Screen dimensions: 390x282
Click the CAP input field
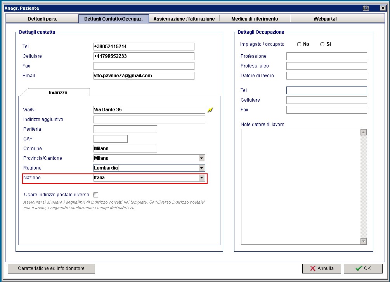point(111,139)
